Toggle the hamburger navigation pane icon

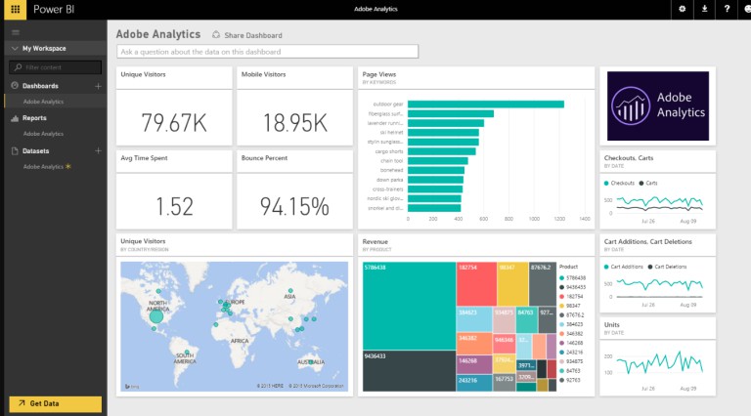point(16,32)
